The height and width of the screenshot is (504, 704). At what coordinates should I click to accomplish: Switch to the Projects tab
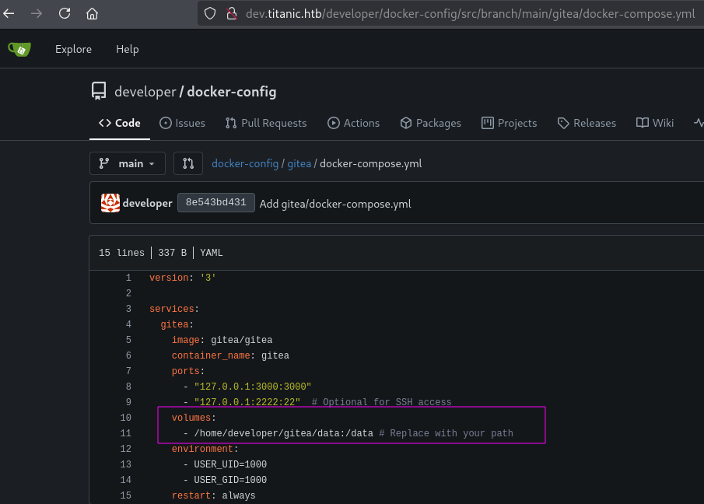click(510, 123)
